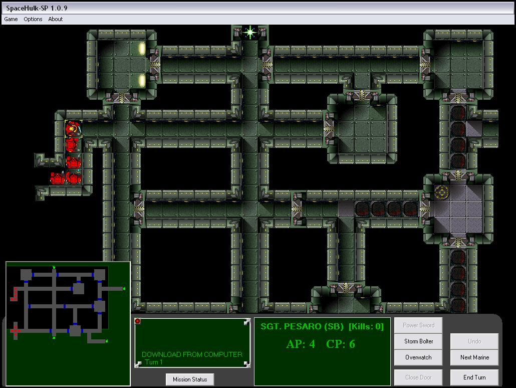Choose the Storm Bolter weapon
Viewport: 516px width, 388px height.
(x=418, y=341)
